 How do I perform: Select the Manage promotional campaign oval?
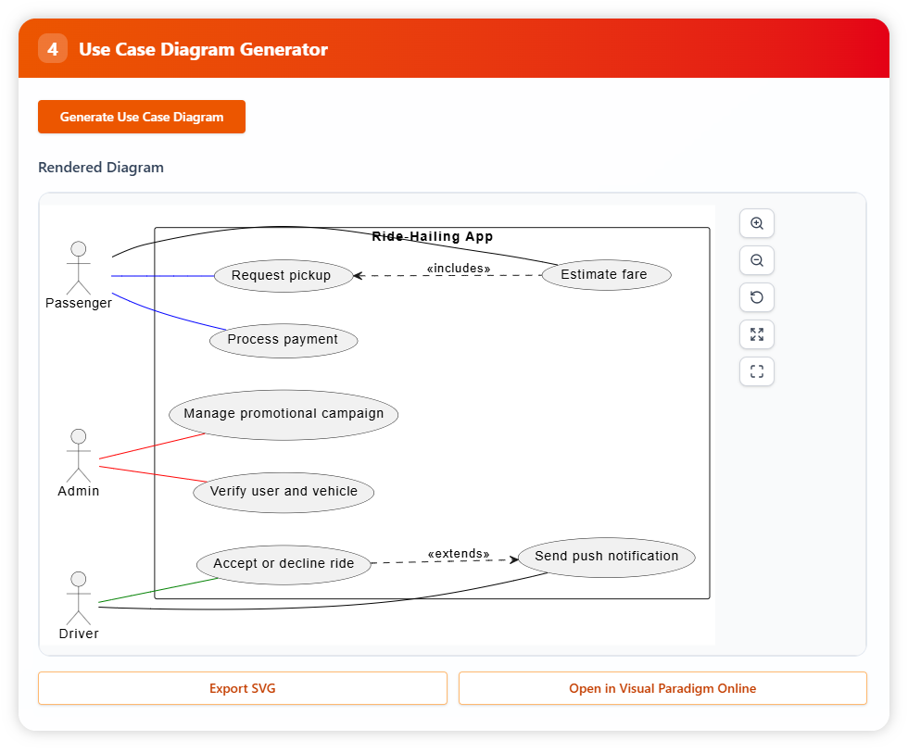point(284,414)
